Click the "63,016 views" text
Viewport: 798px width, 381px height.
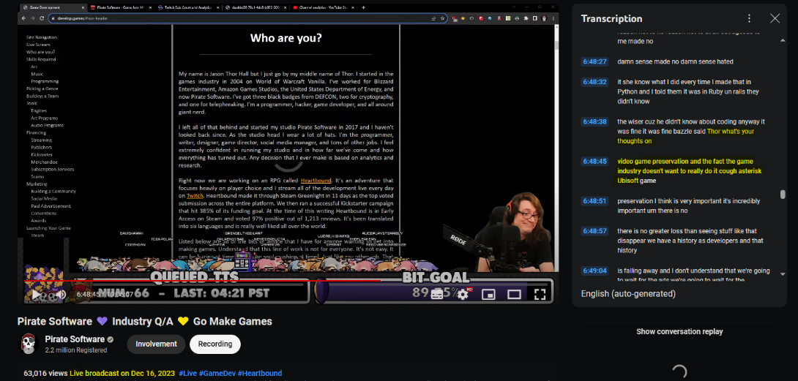[x=45, y=374]
